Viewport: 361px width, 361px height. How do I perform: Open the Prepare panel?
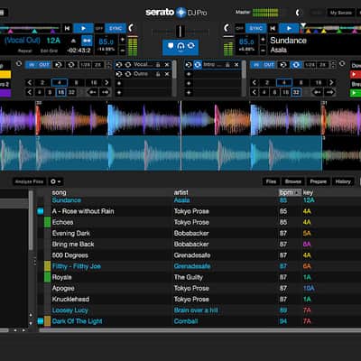(x=319, y=181)
